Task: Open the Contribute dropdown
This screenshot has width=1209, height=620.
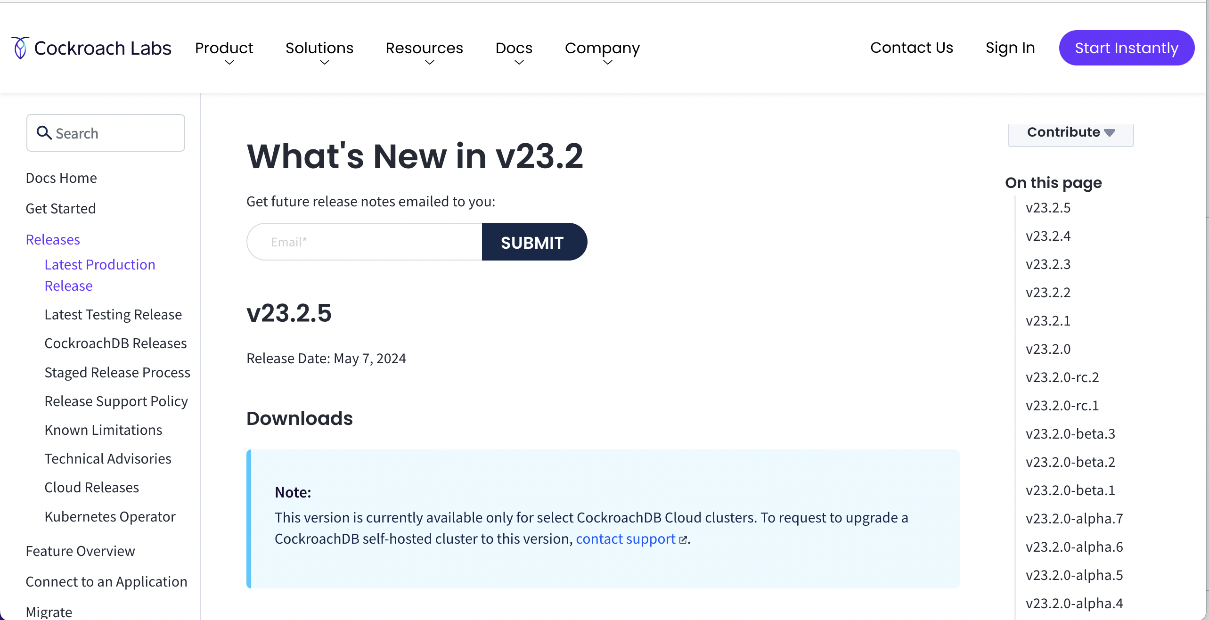Action: click(1070, 132)
